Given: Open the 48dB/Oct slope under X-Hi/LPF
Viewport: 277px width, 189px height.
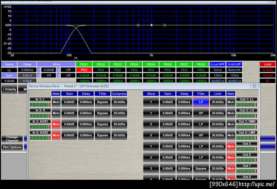Looking at the screenshot, I should click(x=234, y=81).
